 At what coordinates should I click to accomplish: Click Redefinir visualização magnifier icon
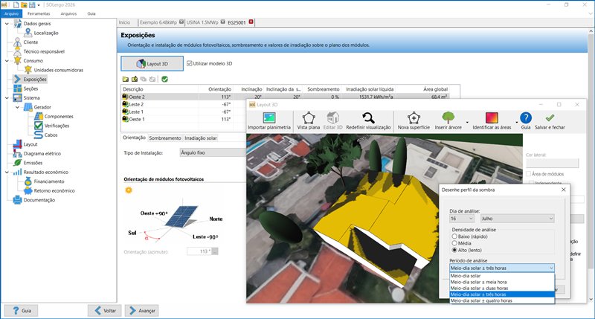point(367,117)
